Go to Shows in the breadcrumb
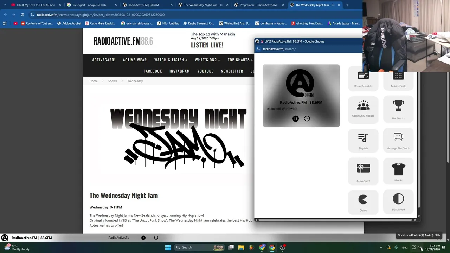 point(112,81)
